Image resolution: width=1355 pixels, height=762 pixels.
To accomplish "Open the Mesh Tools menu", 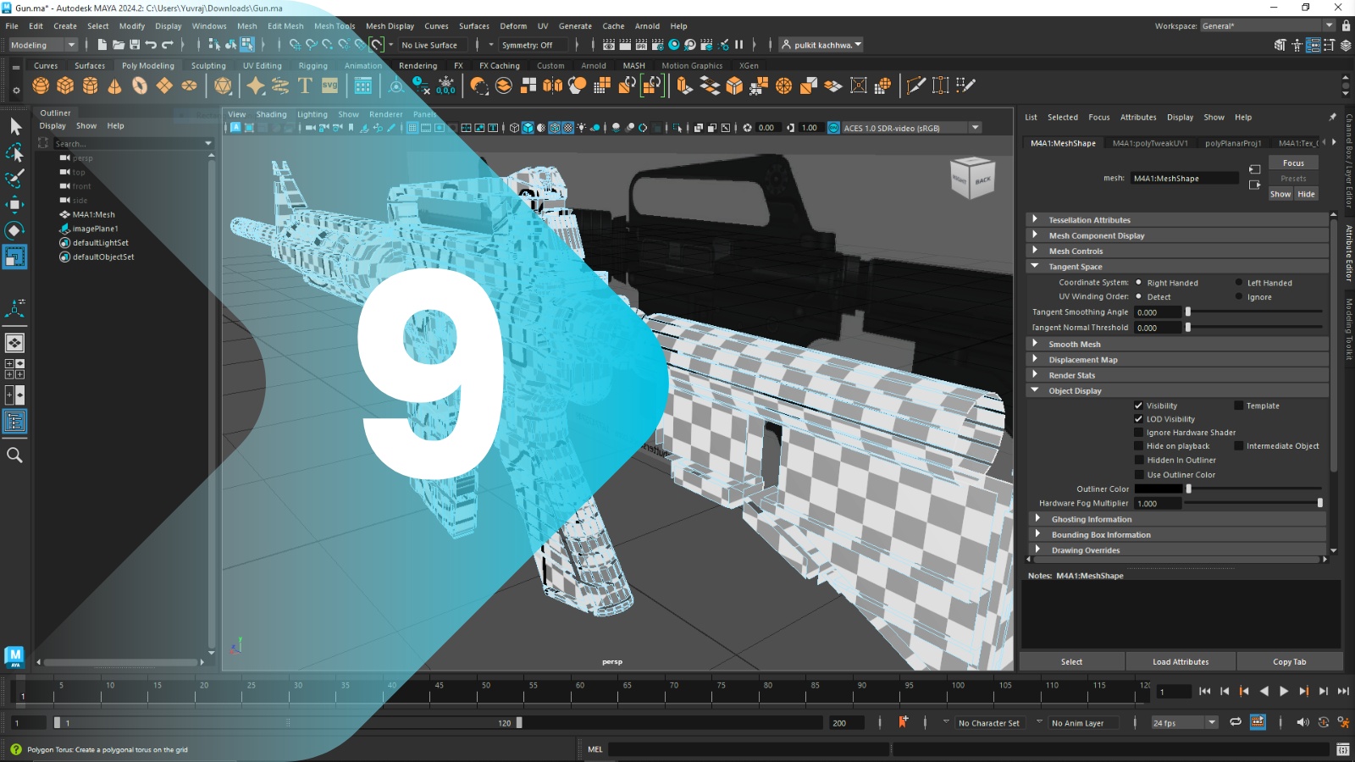I will tap(335, 26).
